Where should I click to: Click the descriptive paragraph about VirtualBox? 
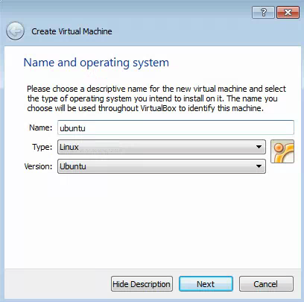[x=156, y=98]
